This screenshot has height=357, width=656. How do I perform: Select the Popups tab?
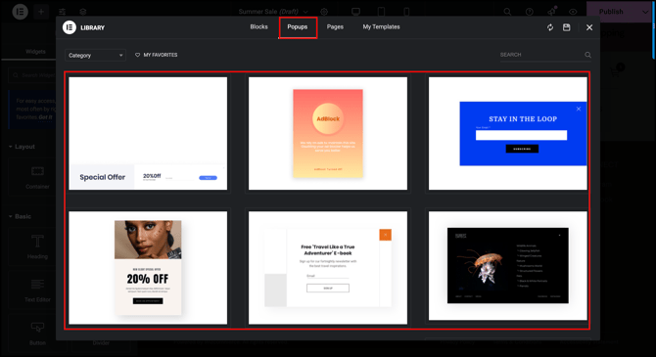(298, 26)
